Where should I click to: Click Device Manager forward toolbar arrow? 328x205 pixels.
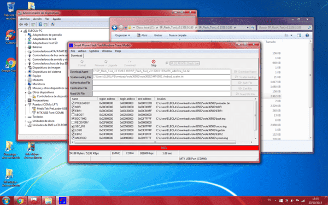coord(26,25)
